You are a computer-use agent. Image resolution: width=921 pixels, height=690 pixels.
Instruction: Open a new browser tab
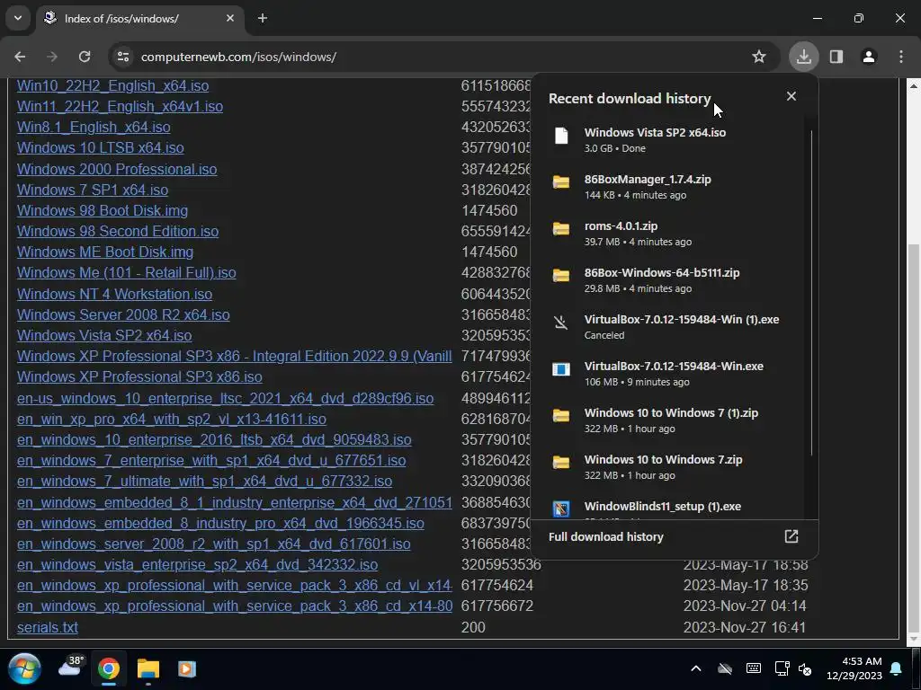pos(263,18)
